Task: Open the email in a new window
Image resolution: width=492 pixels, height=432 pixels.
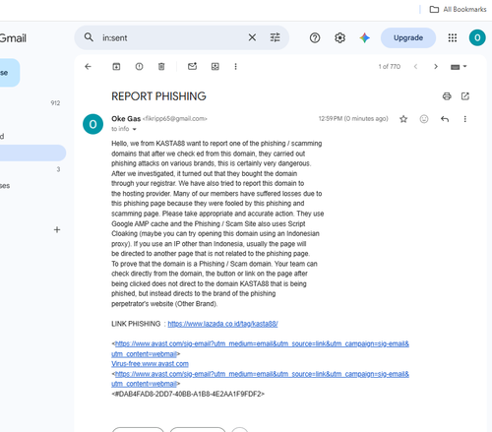Action: coord(465,96)
